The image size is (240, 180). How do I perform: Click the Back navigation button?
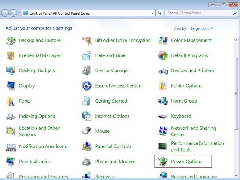click(x=5, y=13)
